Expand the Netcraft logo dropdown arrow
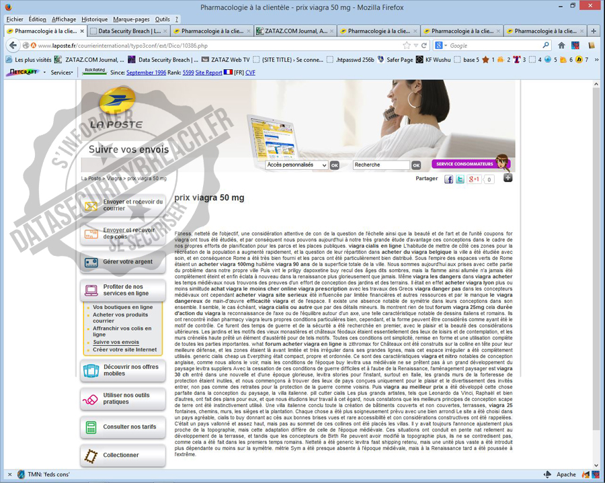Screen dimensions: 605x483 click(x=44, y=72)
